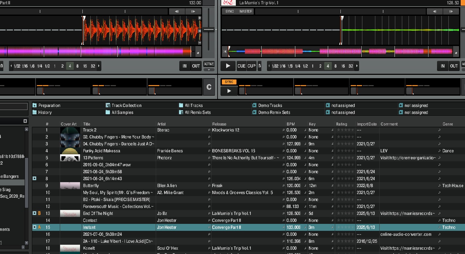Viewport: 465px width, 254px height.
Task: Click the prelisten icon beside End Of The Night
Action: point(35,213)
